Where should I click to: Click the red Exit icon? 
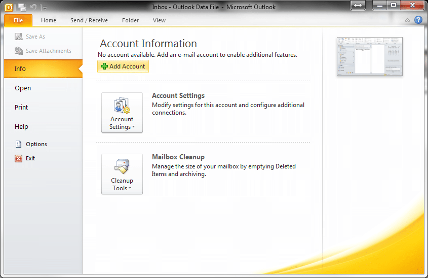pyautogui.click(x=19, y=158)
